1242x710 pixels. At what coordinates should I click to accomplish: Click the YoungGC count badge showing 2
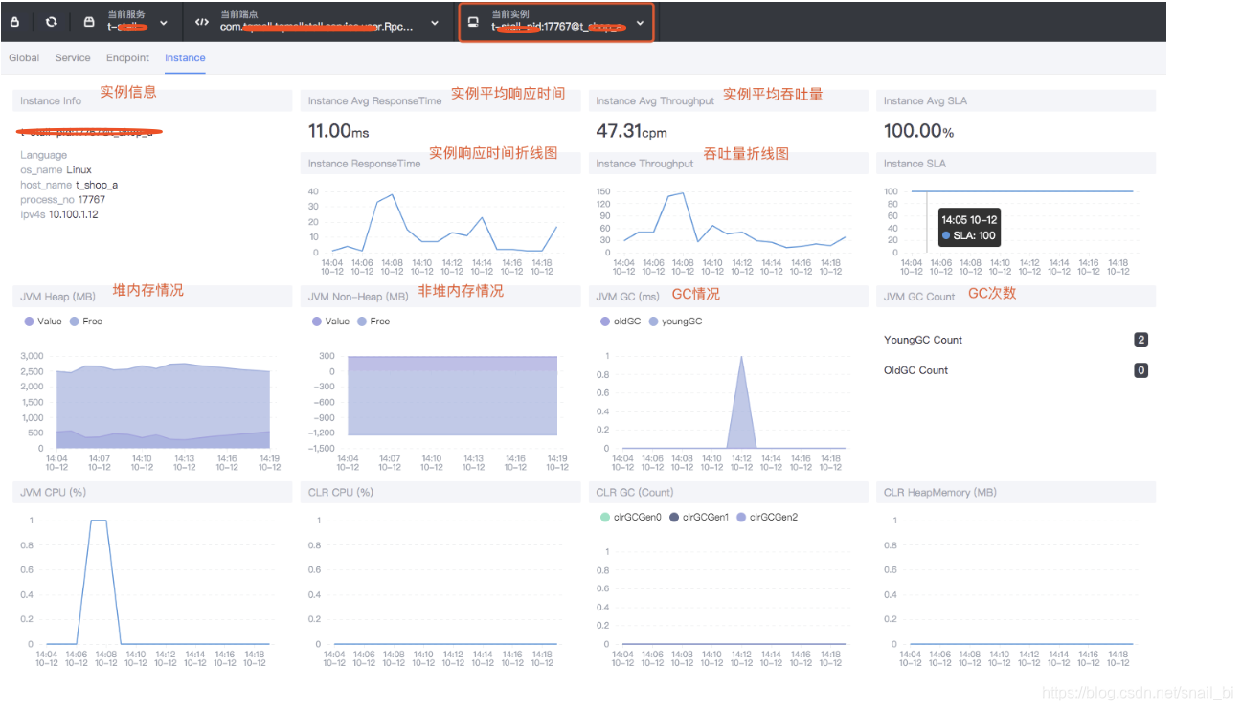(x=1140, y=340)
